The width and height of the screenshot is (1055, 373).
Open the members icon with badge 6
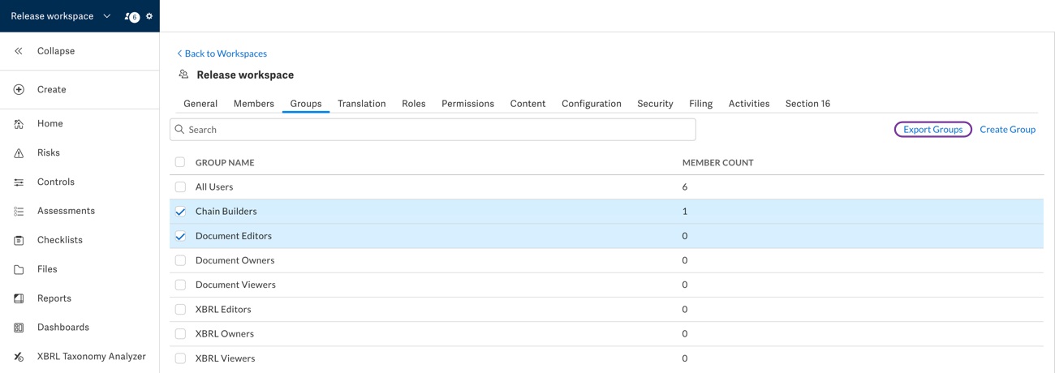click(131, 16)
